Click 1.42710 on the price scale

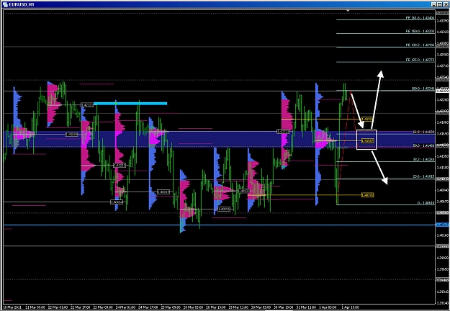click(443, 66)
